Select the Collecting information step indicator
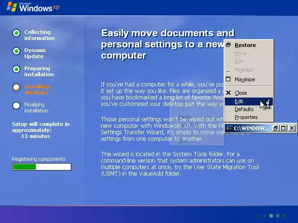The width and height of the screenshot is (298, 223). point(16,33)
